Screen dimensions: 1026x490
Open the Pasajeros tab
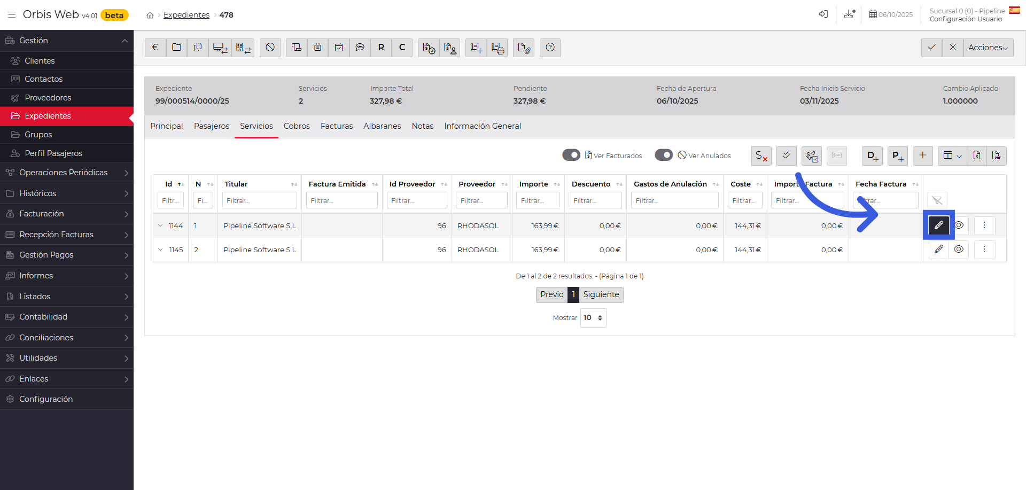212,126
